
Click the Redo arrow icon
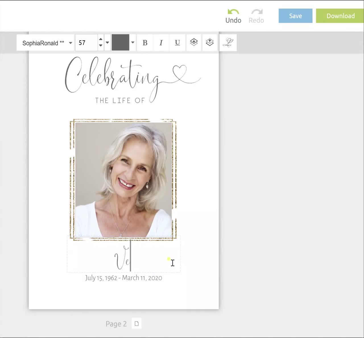257,12
